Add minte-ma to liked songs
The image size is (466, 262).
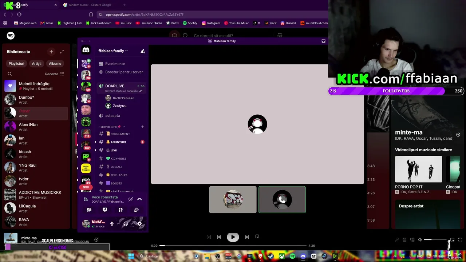pyautogui.click(x=96, y=239)
